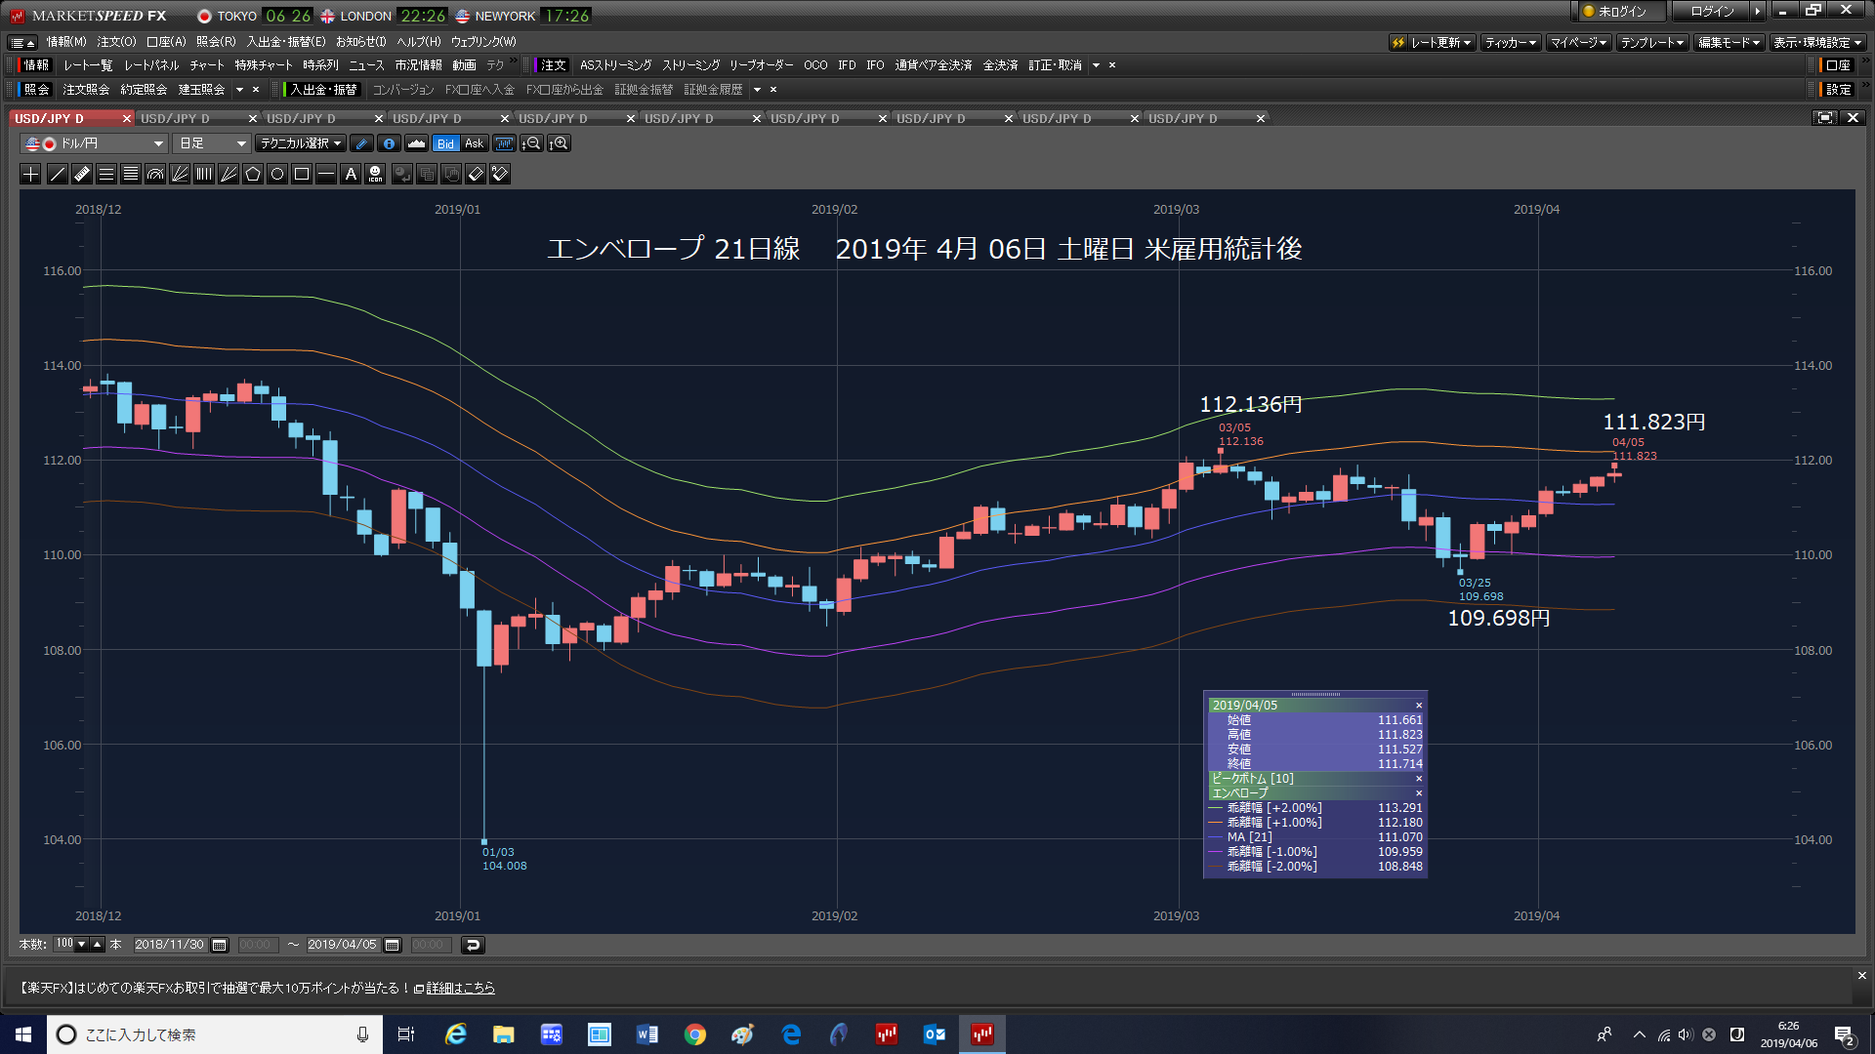Click the eraser tool
Viewport: 1875px width, 1054px height.
476,174
